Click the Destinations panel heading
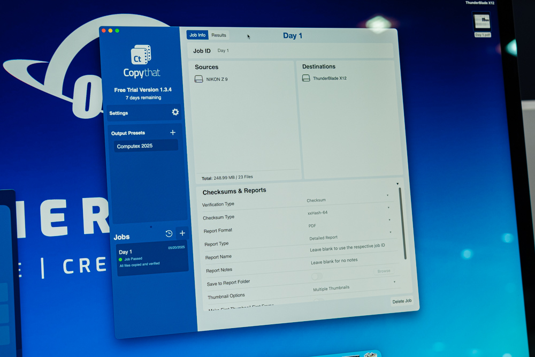This screenshot has width=535, height=357. click(x=319, y=66)
